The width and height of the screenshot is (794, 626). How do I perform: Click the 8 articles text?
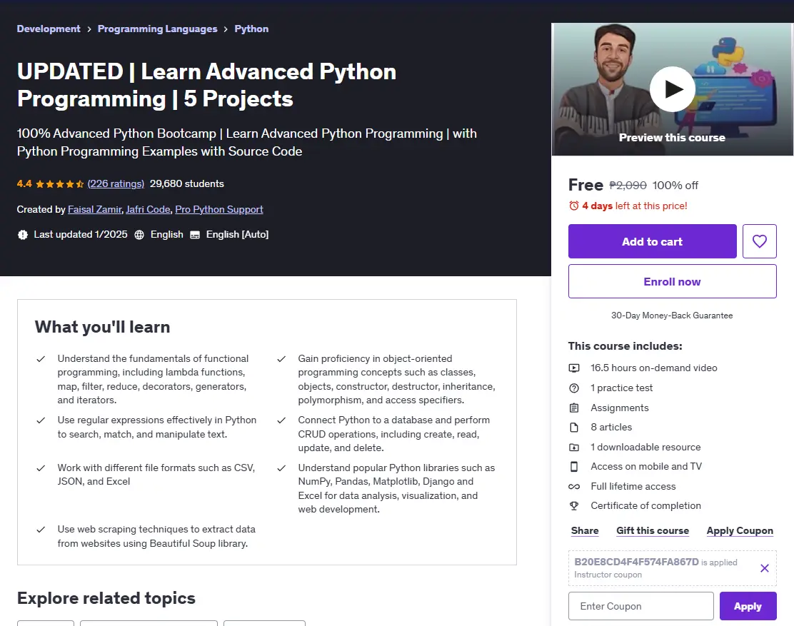(611, 427)
